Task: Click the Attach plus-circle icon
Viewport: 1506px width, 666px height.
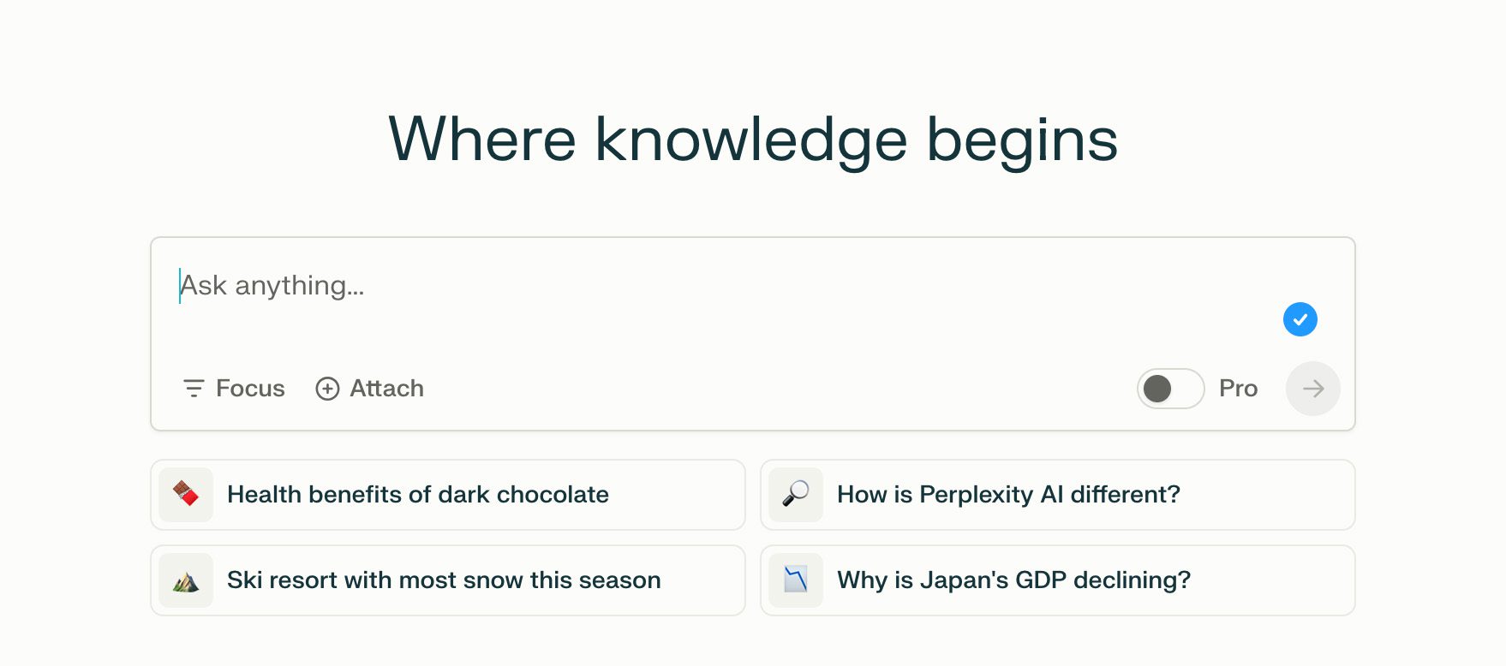Action: [x=327, y=389]
